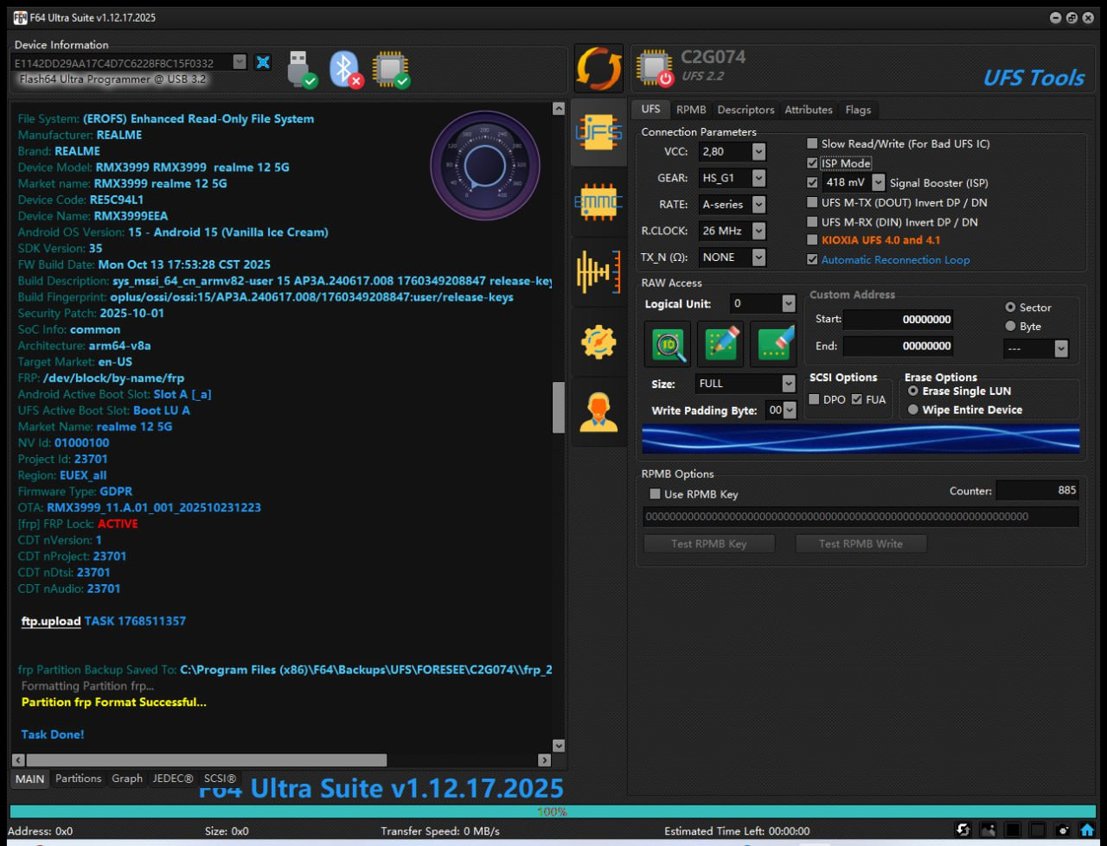Screen dimensions: 1107x846
Task: Open the 418 mV signal booster dropdown
Action: point(878,182)
